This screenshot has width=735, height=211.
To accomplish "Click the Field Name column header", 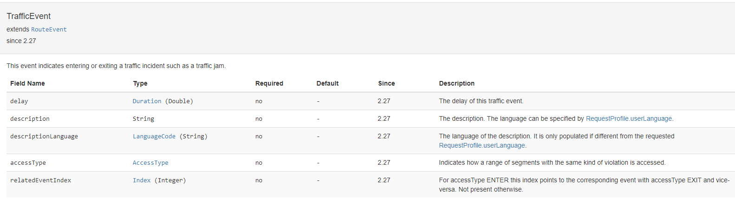I will (x=27, y=84).
